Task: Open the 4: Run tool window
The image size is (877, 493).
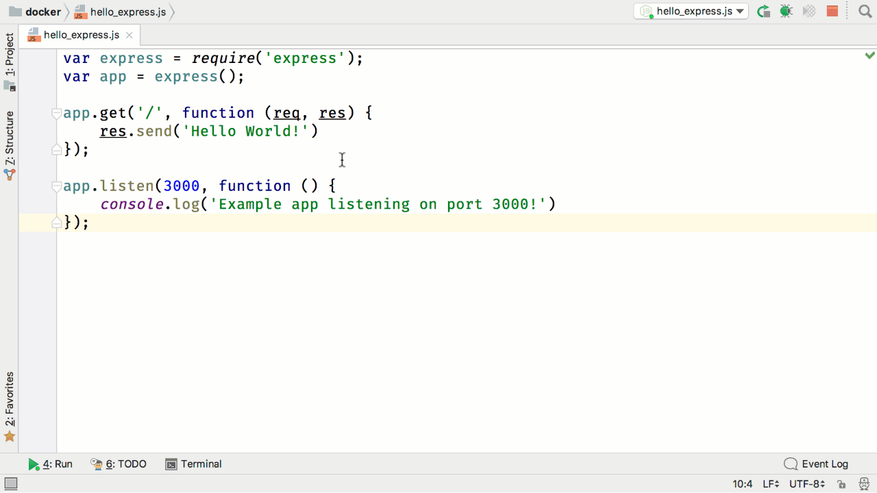Action: click(50, 464)
